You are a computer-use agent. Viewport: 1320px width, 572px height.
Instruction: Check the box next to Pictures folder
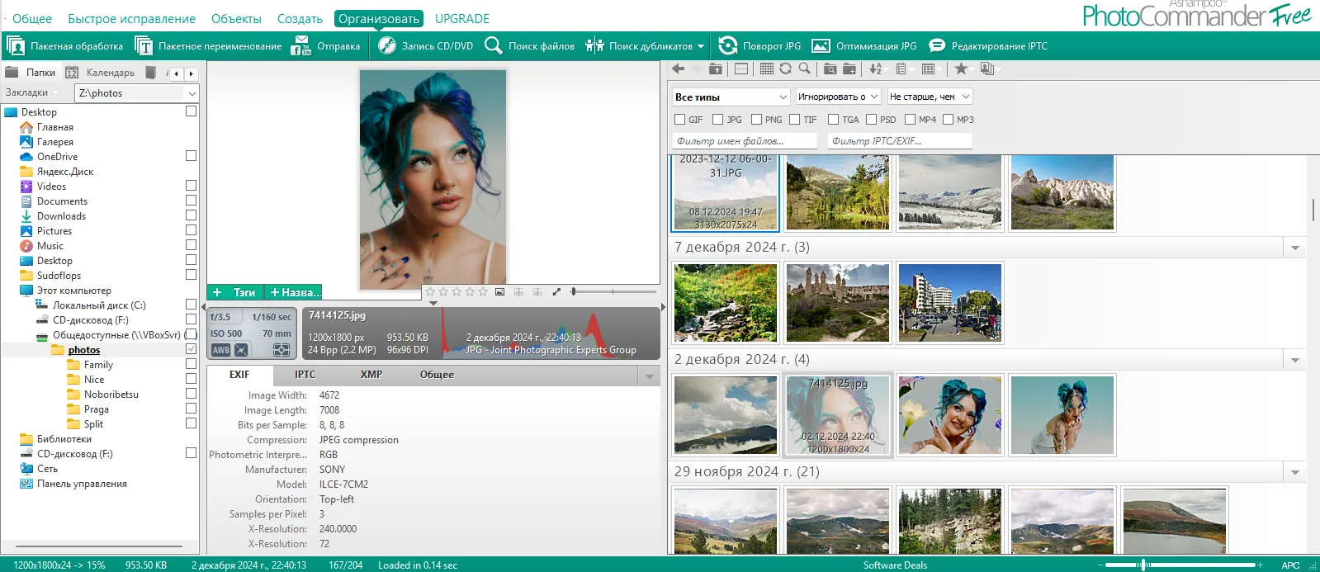(191, 230)
